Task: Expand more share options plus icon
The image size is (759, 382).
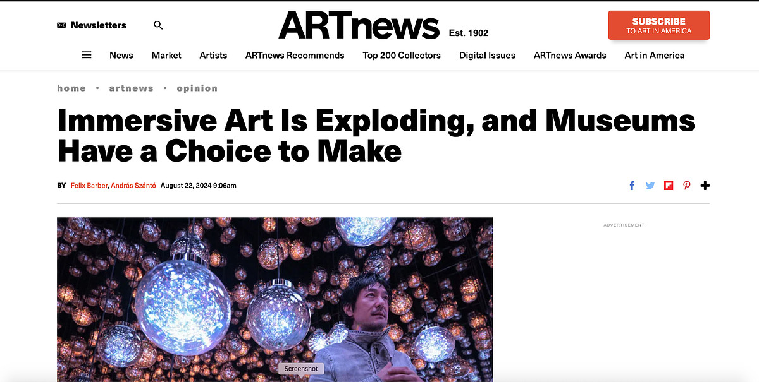Action: tap(705, 186)
